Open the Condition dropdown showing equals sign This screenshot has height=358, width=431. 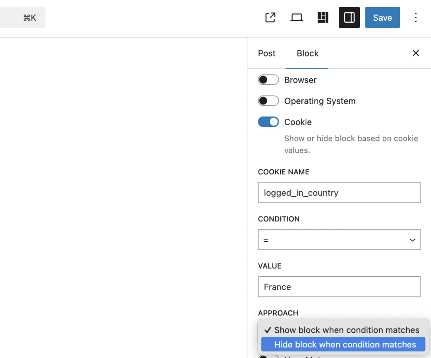click(x=339, y=239)
